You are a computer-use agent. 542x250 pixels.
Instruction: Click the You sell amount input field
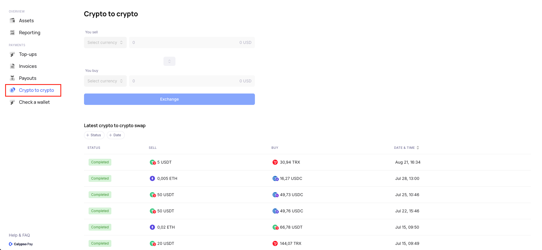182,42
